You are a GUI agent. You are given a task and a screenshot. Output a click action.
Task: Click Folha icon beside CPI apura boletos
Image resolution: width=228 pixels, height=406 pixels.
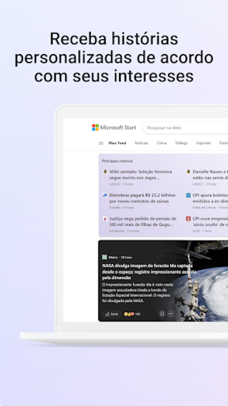[188, 195]
